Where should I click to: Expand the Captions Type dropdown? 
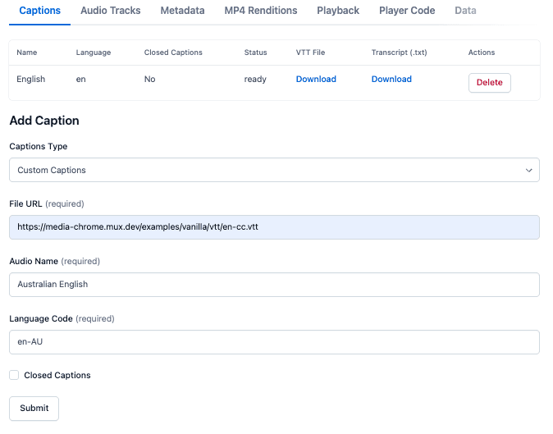coord(274,170)
